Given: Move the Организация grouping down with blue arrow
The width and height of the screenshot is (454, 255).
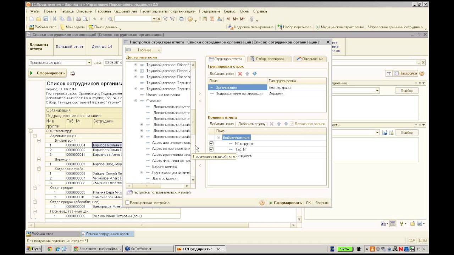Looking at the screenshot, I should pos(254,74).
